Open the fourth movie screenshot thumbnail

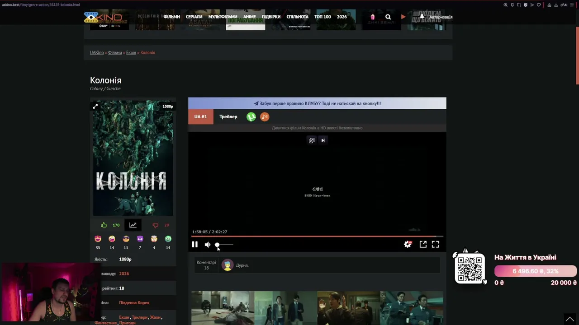coord(412,308)
